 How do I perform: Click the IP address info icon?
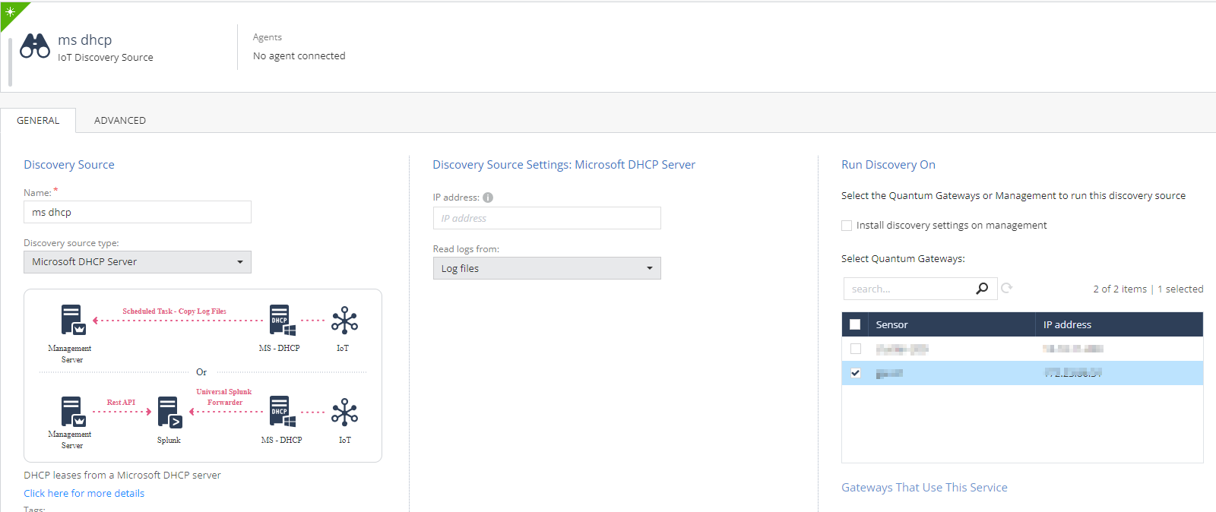pos(488,198)
